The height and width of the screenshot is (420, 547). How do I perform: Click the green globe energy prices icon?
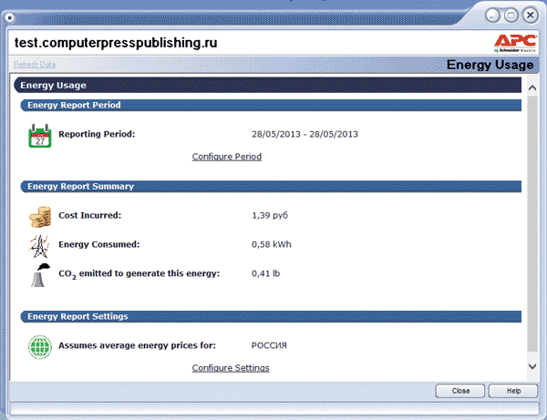(x=40, y=347)
